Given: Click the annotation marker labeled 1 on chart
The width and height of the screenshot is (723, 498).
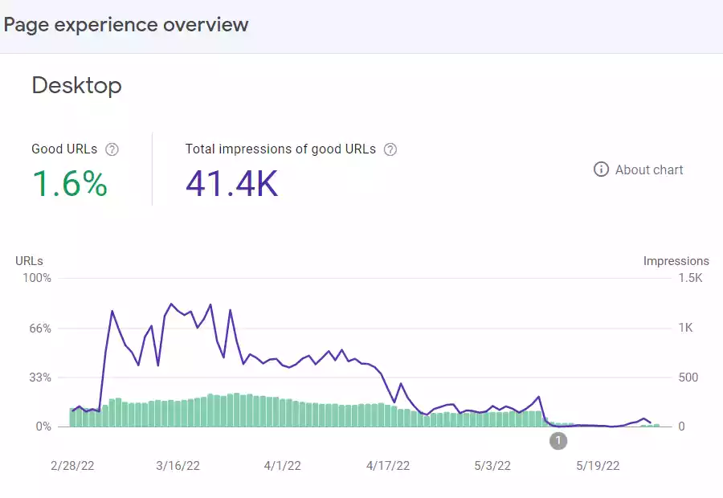Looking at the screenshot, I should click(x=558, y=441).
